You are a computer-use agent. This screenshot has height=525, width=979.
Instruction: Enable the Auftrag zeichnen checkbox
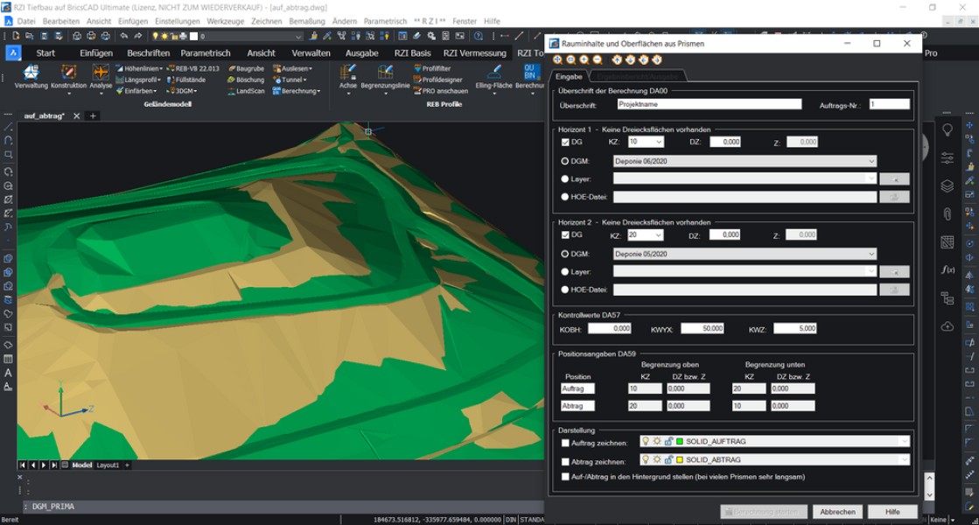click(x=564, y=442)
